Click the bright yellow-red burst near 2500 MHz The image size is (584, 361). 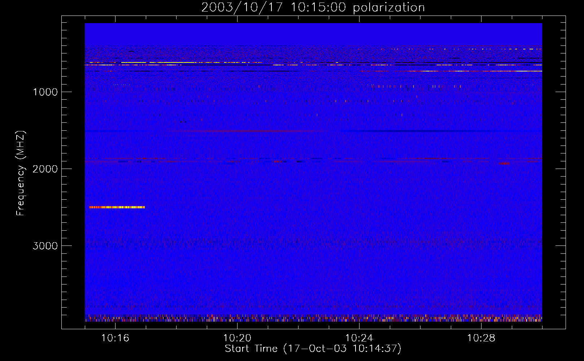117,207
